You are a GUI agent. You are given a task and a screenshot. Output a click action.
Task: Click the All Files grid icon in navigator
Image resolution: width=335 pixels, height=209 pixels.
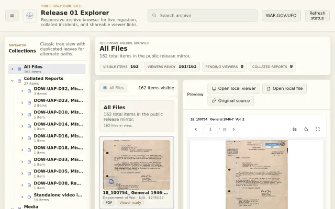(x=19, y=69)
